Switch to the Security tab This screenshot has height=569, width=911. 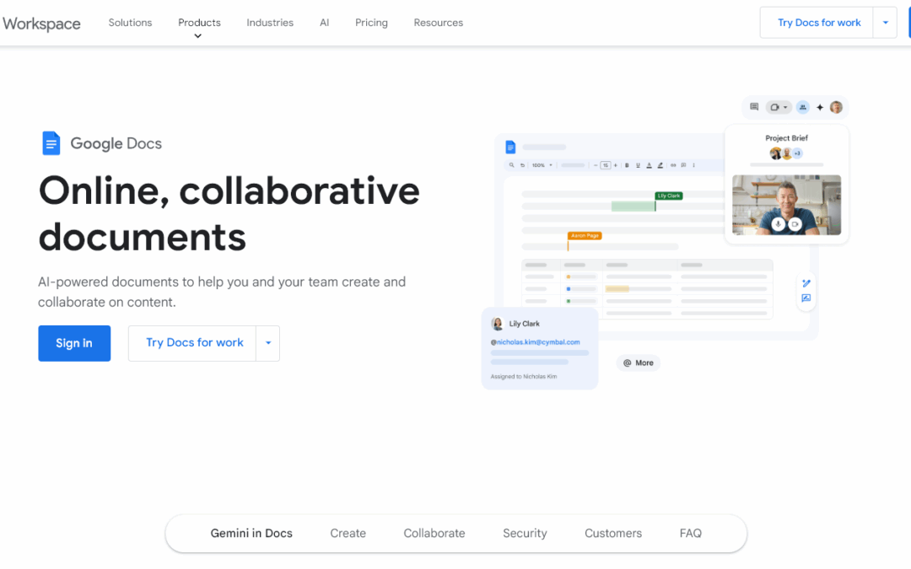pos(525,533)
